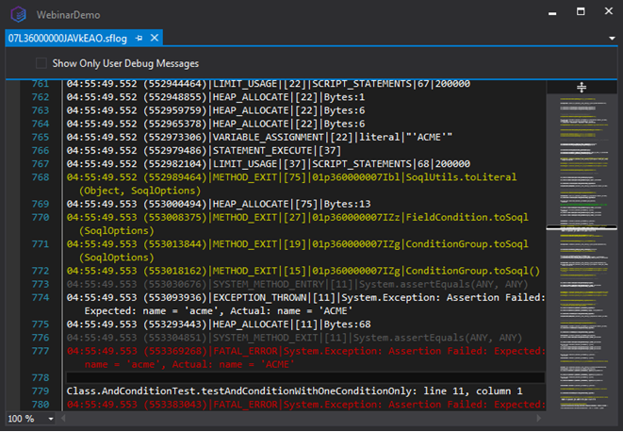The width and height of the screenshot is (623, 432).
Task: Click the WebinarDemo app logo icon
Action: point(18,15)
